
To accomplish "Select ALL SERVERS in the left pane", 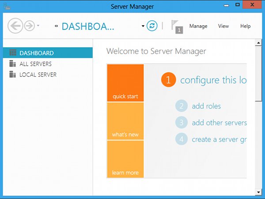I will pos(48,64).
